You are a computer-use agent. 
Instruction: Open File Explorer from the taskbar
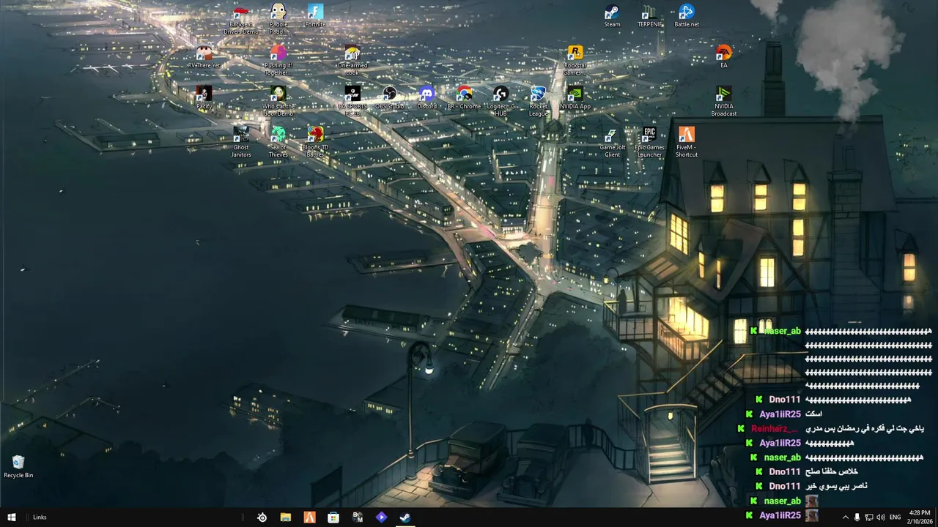coord(286,517)
